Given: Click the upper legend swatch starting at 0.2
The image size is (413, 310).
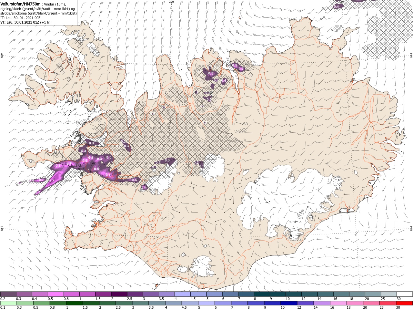Looking at the screenshot, I should tap(8, 294).
